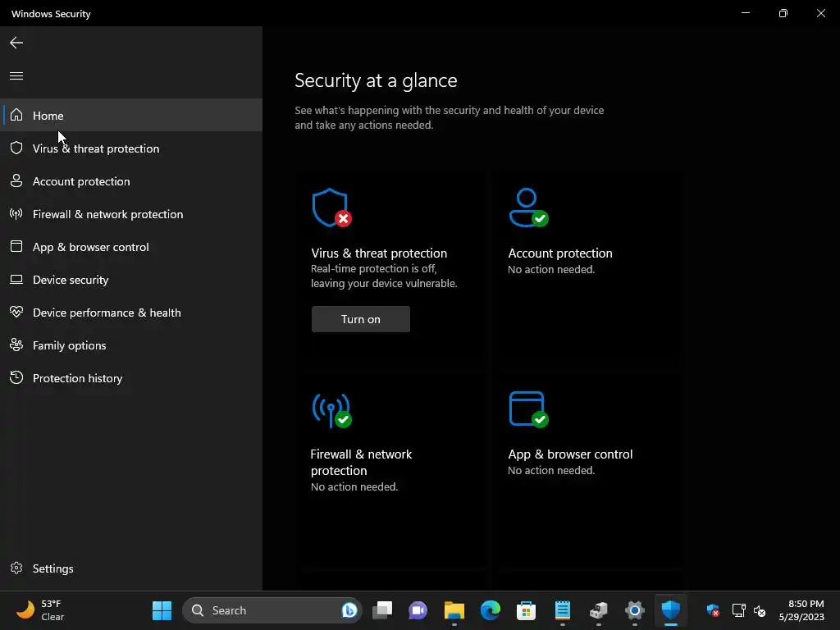Screen dimensions: 840x630
Task: Open File Explorer from the taskbar
Action: point(454,610)
